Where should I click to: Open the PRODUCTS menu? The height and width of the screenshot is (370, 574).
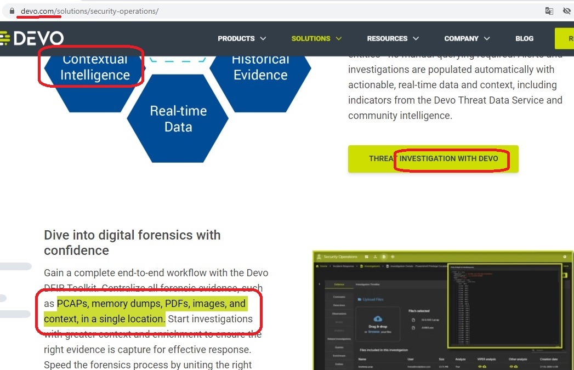[236, 38]
